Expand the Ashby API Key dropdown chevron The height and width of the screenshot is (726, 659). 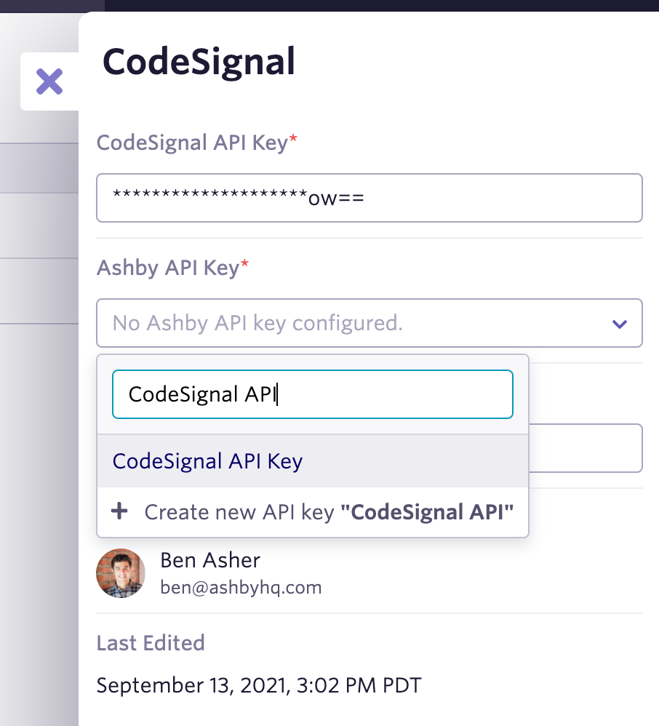(x=620, y=324)
